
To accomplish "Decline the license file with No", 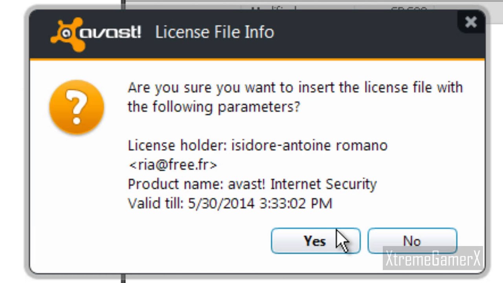I will (x=412, y=241).
